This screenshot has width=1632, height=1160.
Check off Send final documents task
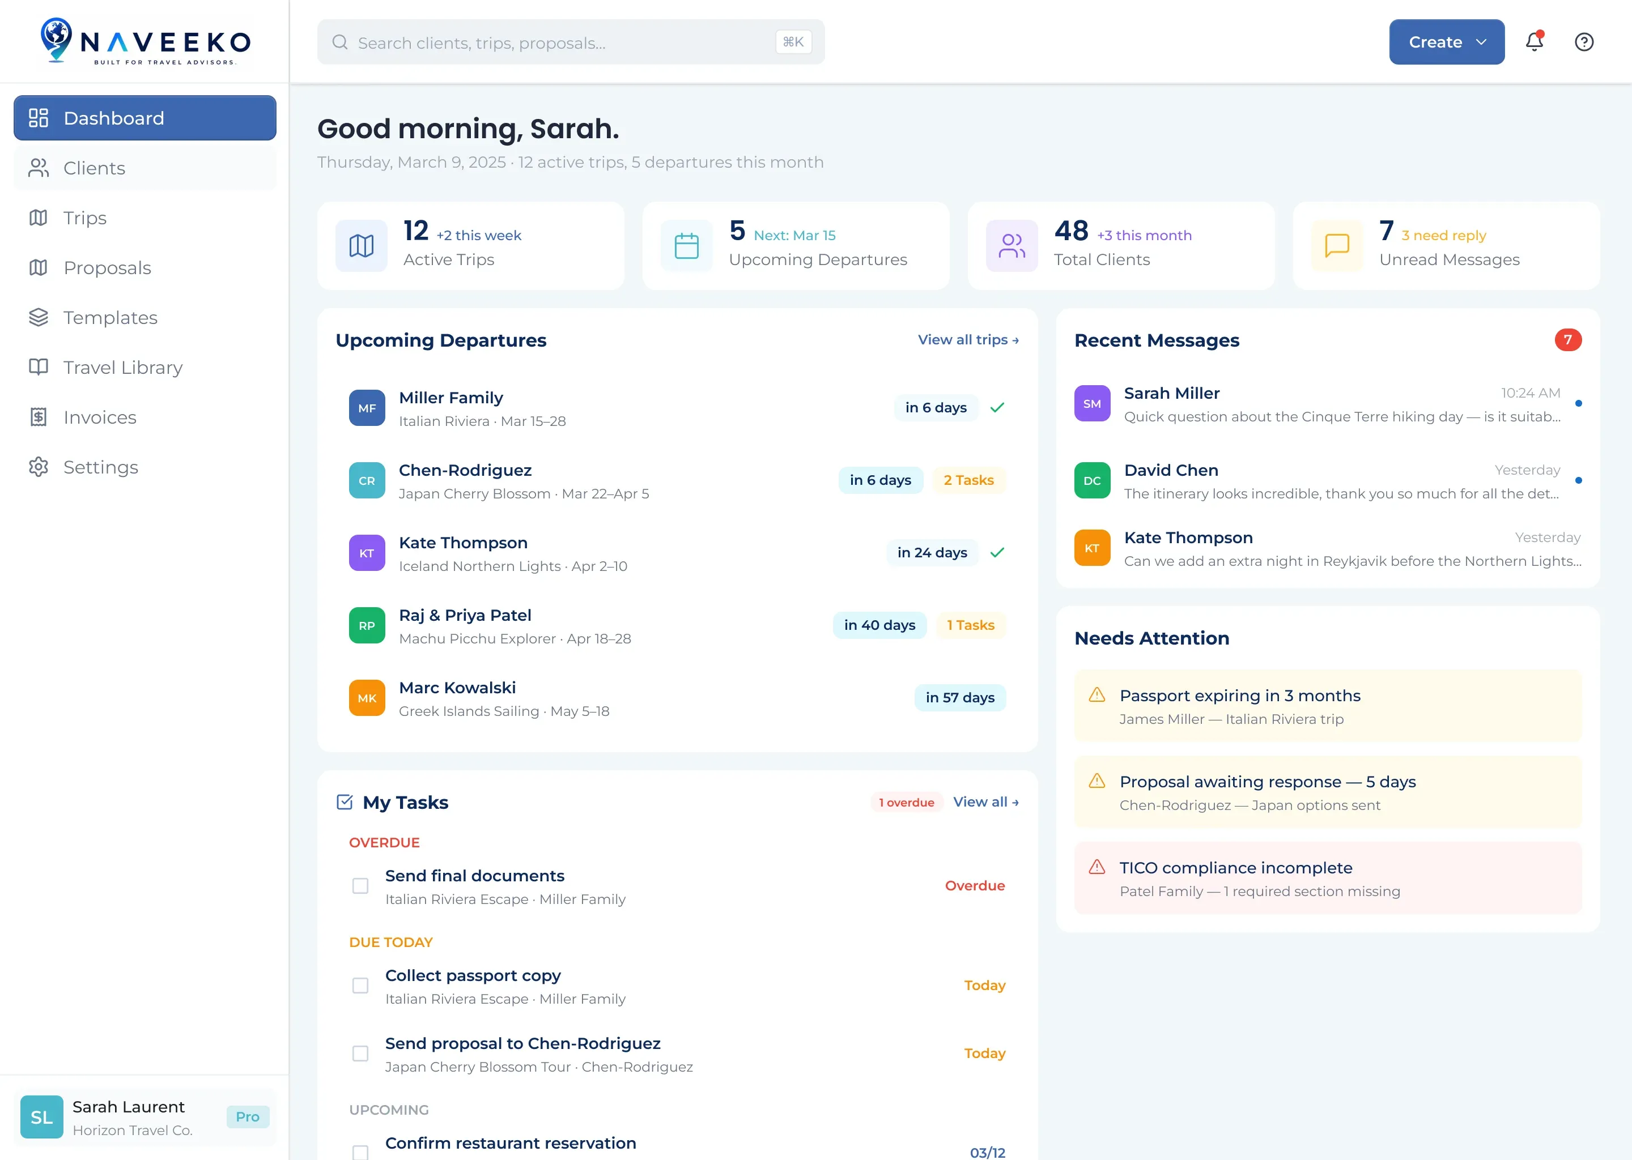coord(360,886)
